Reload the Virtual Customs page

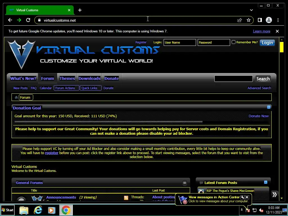pos(28,20)
